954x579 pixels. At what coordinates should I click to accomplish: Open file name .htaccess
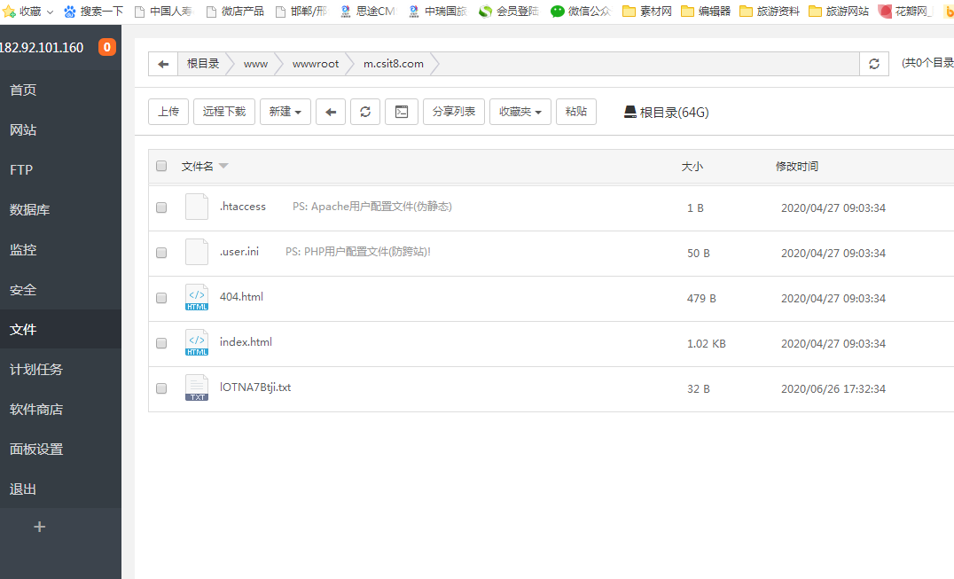coord(243,207)
